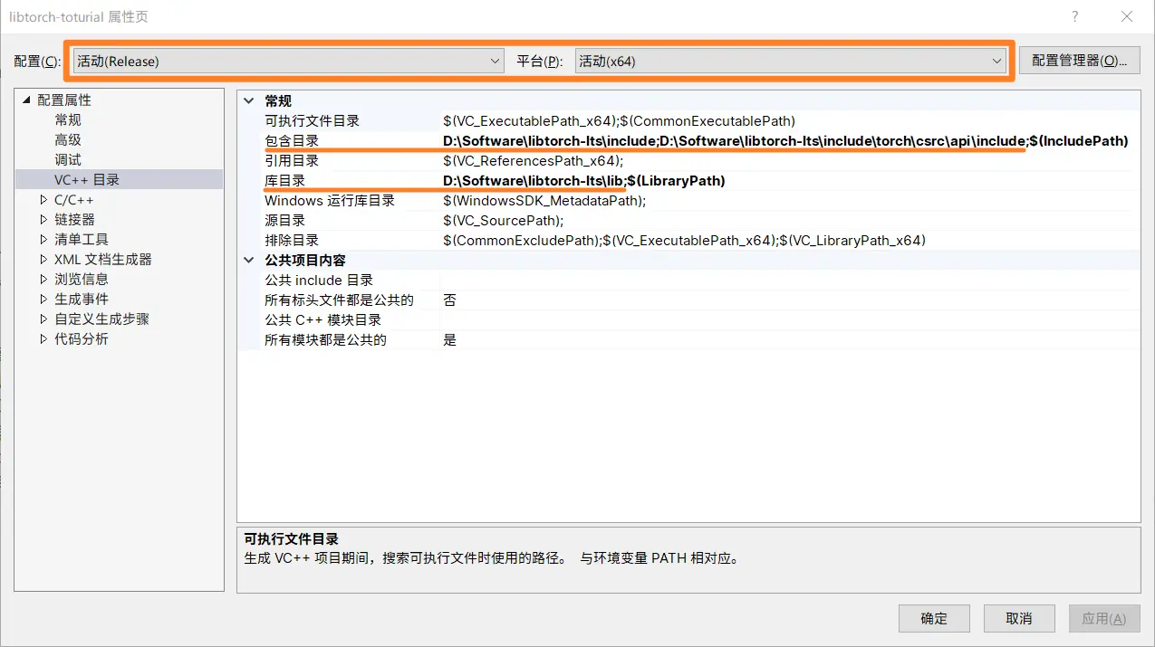The width and height of the screenshot is (1155, 647).
Task: Collapse the 常规 section arrow
Action: (248, 100)
